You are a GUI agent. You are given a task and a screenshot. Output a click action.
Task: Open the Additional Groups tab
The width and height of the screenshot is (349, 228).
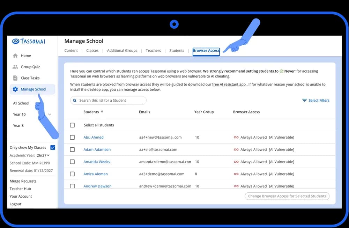(x=122, y=51)
